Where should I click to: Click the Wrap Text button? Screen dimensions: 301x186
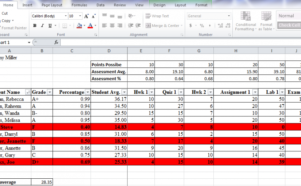tap(157, 16)
